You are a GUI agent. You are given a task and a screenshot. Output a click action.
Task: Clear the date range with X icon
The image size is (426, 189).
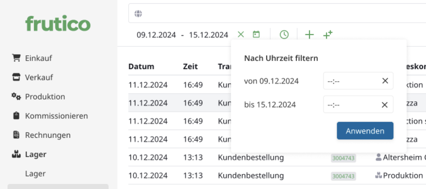click(x=241, y=34)
